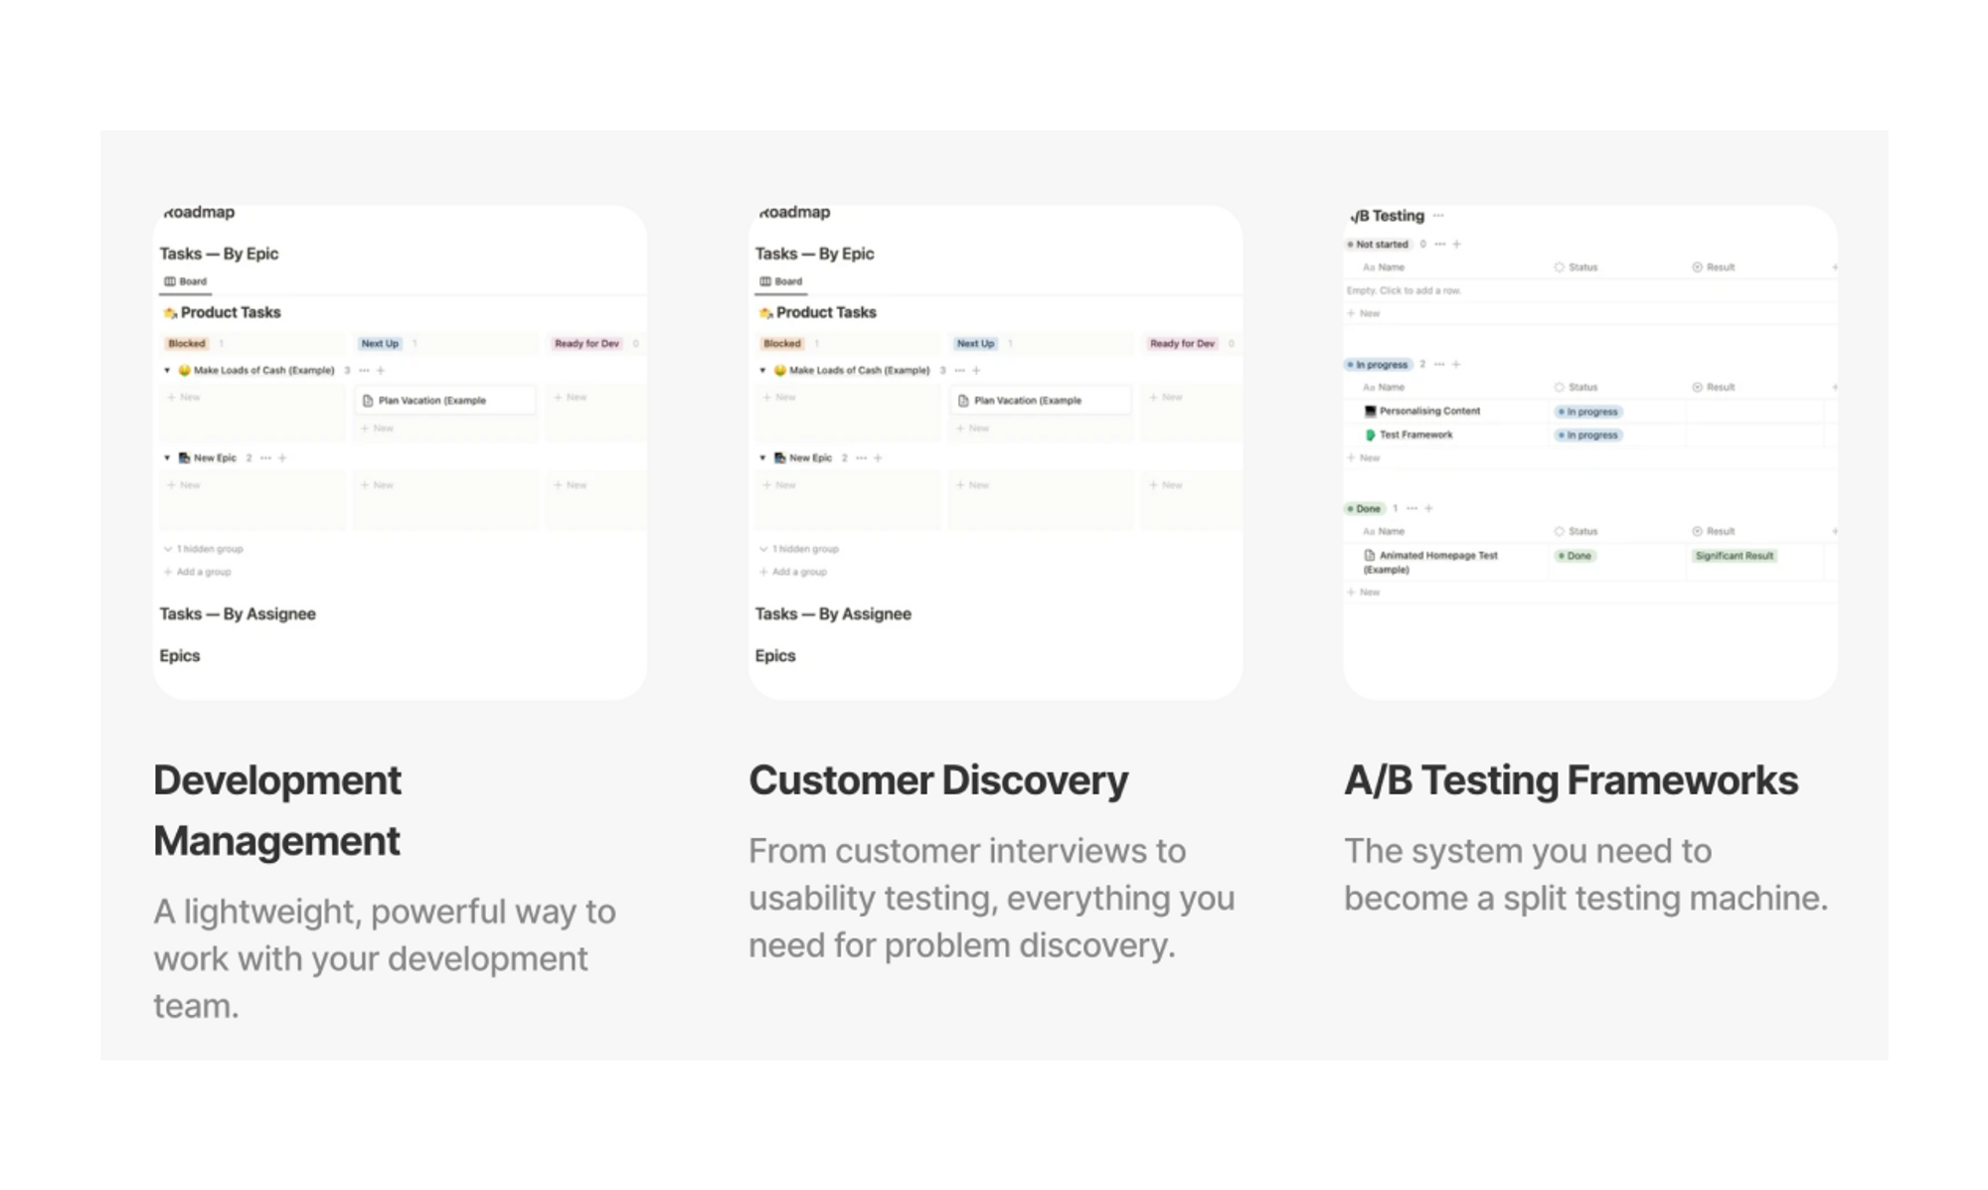Click In progress status of Personalising Content
Viewport: 1988px width, 1190px height.
[x=1588, y=412]
